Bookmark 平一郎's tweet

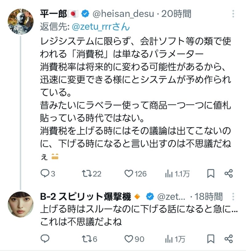tap(211, 174)
